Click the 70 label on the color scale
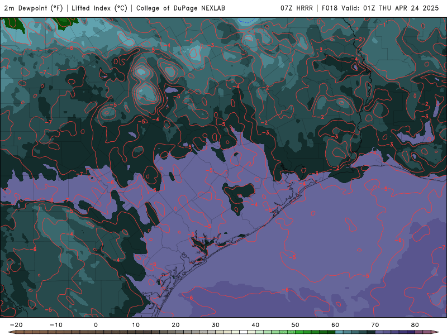The image size is (447, 335). [x=375, y=325]
